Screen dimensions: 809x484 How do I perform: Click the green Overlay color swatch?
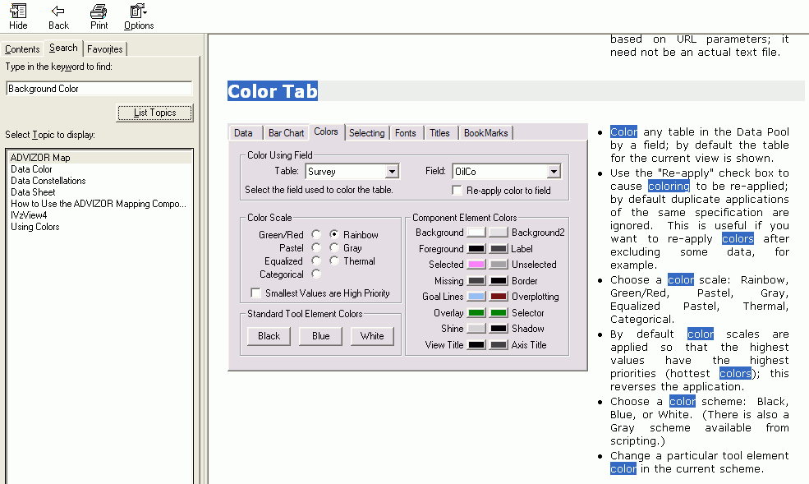click(476, 313)
